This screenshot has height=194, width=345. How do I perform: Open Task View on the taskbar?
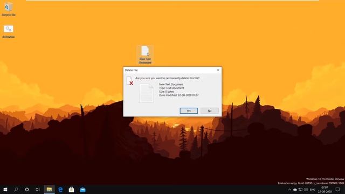(38, 189)
